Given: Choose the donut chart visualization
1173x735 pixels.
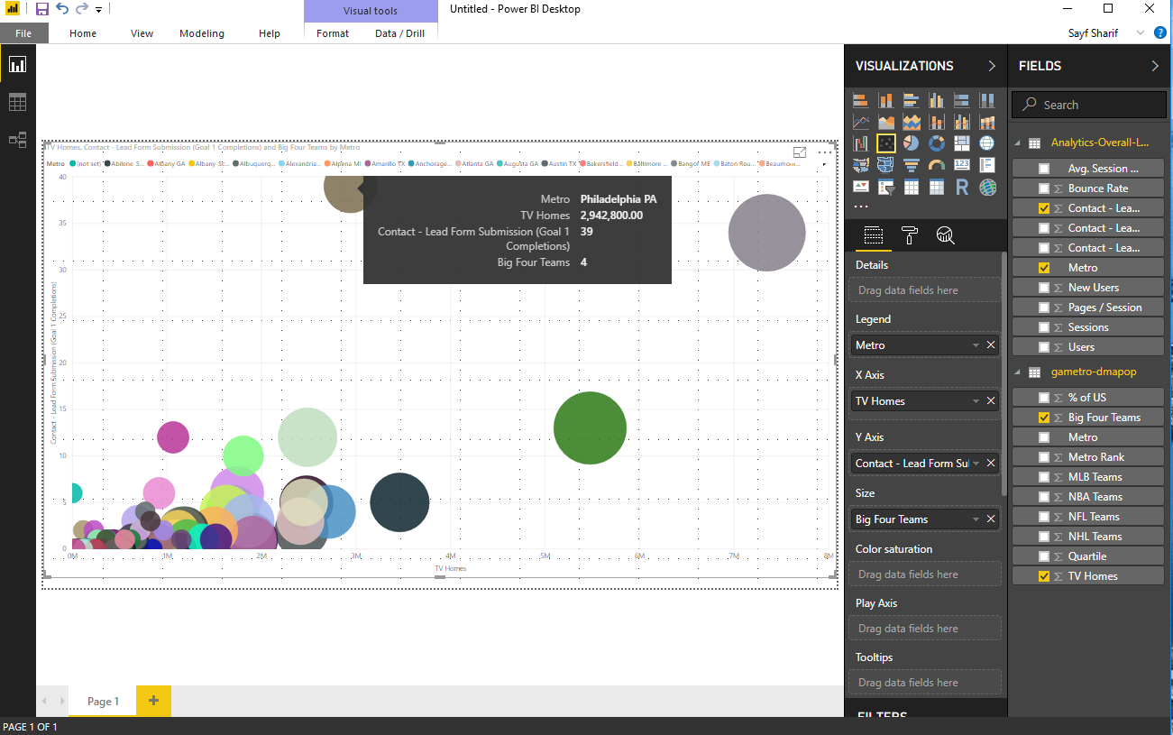Looking at the screenshot, I should (937, 143).
